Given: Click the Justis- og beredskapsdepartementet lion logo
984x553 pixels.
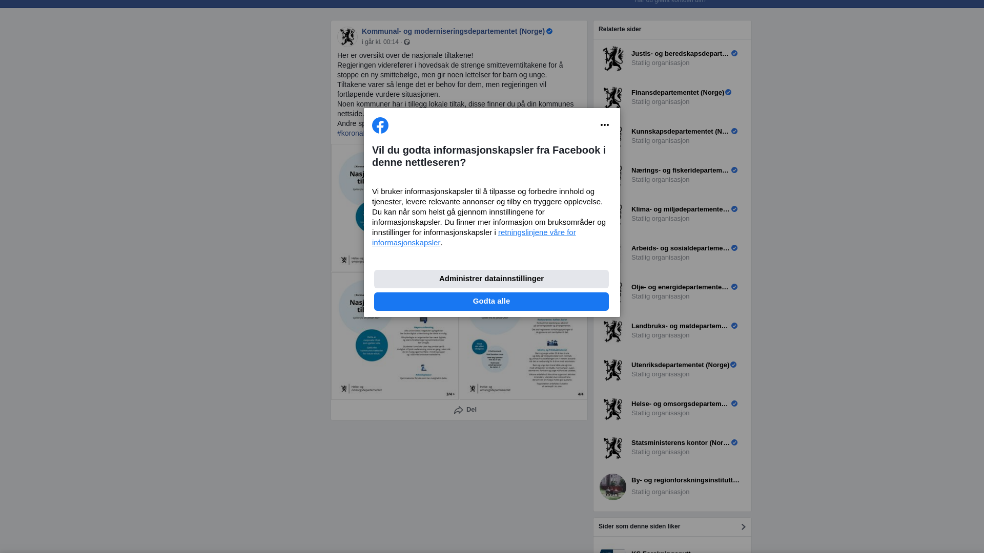Looking at the screenshot, I should pyautogui.click(x=613, y=59).
